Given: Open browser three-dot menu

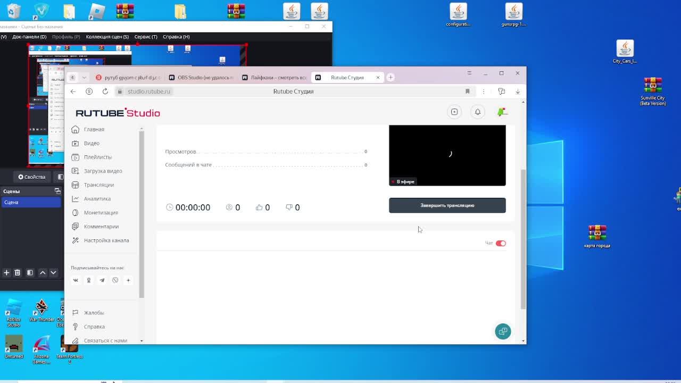Looking at the screenshot, I should [484, 91].
